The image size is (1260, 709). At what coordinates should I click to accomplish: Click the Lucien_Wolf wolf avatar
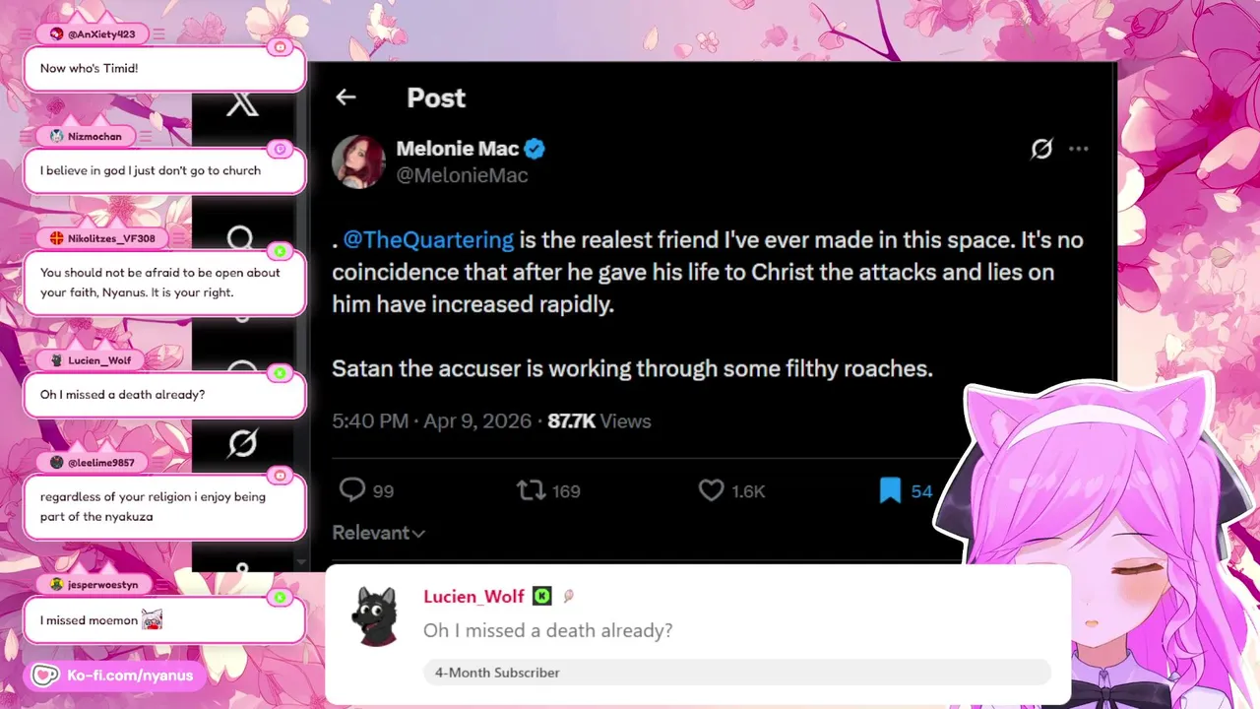tap(374, 616)
